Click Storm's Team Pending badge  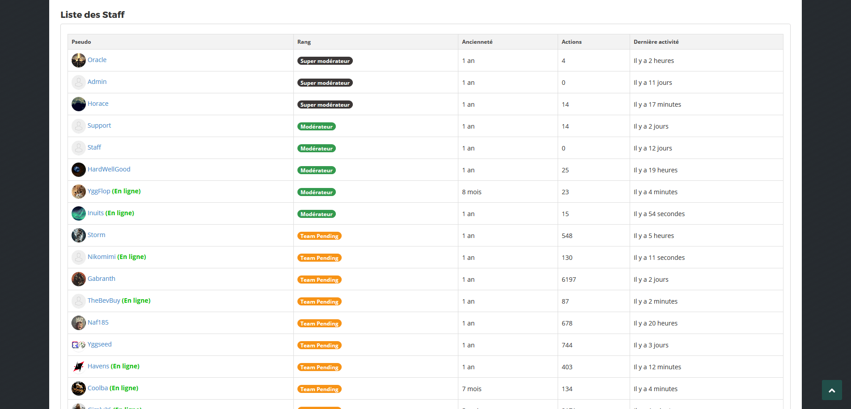pos(319,236)
